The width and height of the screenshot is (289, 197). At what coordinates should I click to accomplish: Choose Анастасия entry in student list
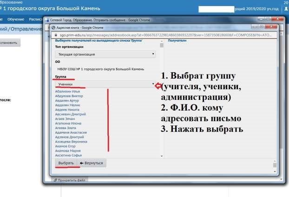pos(71,132)
